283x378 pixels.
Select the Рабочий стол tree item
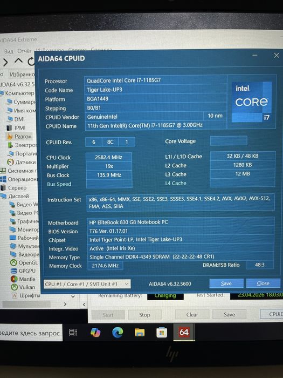click(x=29, y=238)
